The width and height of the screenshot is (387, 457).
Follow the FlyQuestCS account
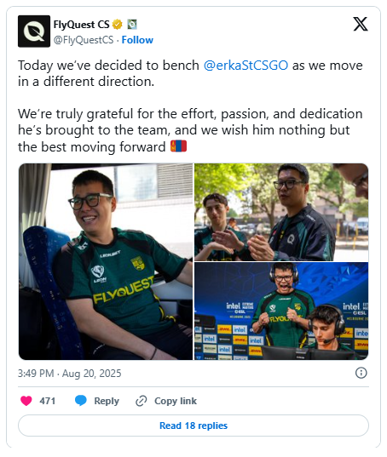click(137, 40)
